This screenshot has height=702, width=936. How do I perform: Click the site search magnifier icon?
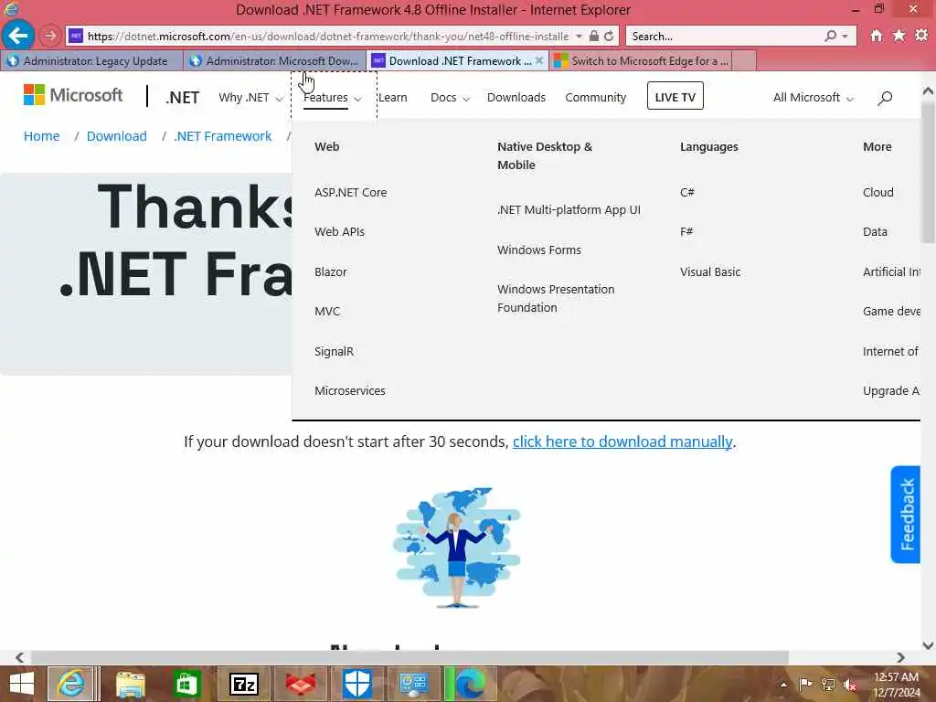[x=885, y=98]
